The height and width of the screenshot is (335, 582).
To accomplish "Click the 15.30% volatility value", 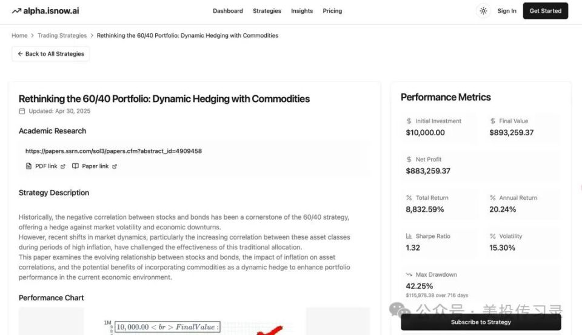I will 502,248.
